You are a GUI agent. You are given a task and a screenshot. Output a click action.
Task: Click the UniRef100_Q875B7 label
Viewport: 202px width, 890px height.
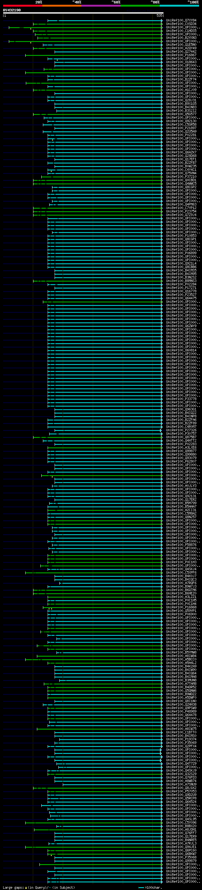click(181, 437)
